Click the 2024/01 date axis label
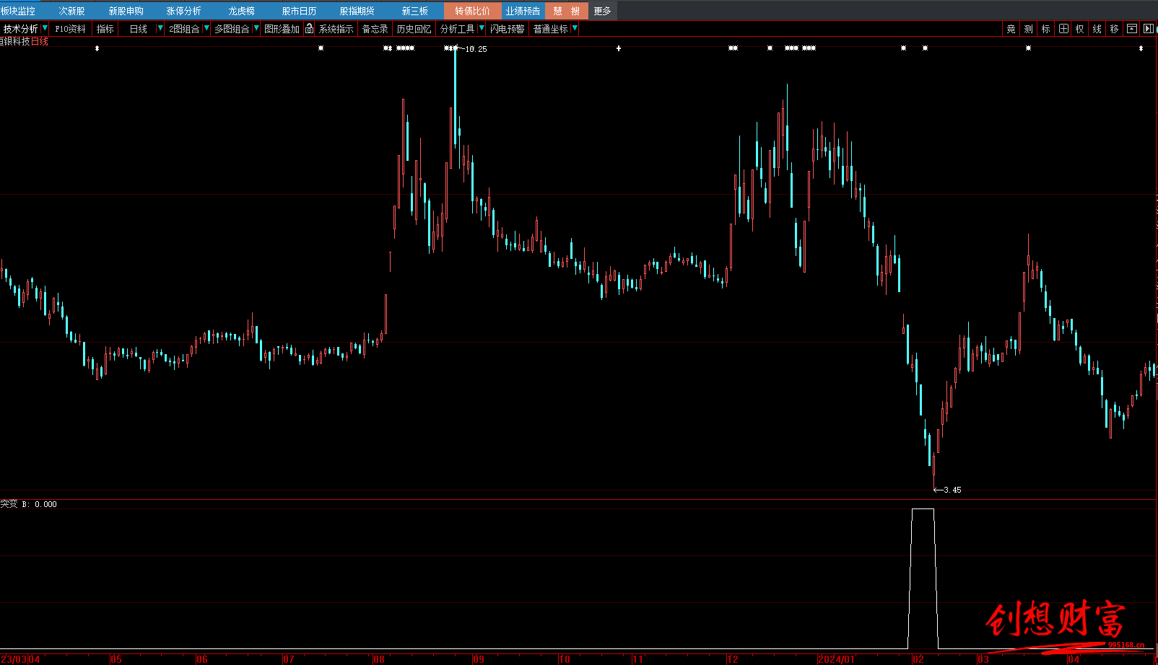1158x665 pixels. 836,659
